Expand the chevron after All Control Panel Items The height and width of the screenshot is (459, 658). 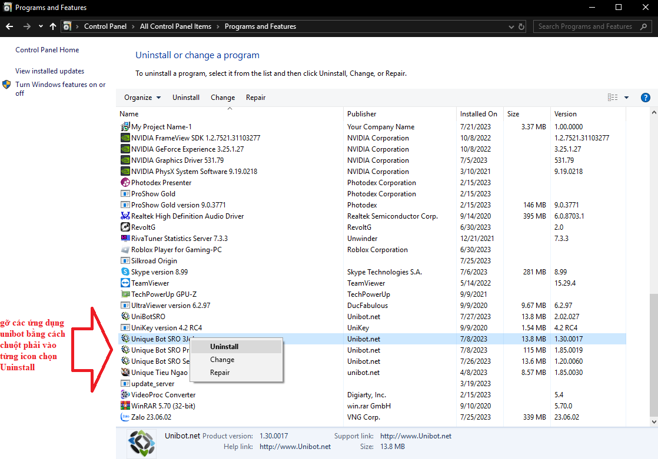pyautogui.click(x=218, y=26)
